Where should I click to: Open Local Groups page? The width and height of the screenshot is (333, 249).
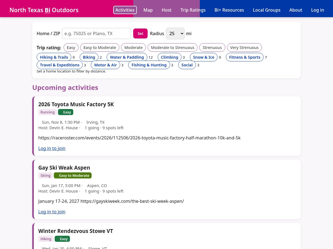click(x=266, y=10)
